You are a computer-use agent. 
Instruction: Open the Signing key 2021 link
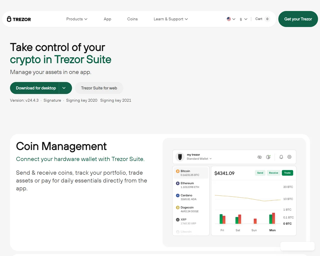[x=116, y=100]
